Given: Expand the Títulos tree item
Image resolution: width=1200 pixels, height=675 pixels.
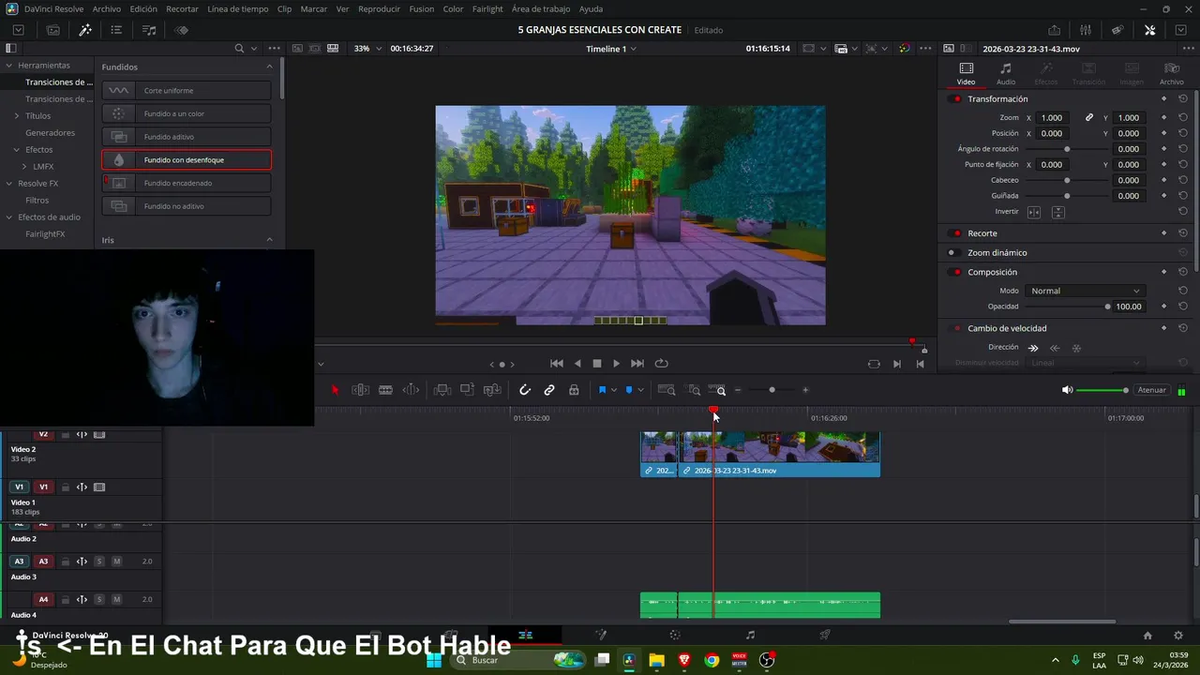Looking at the screenshot, I should click(x=17, y=116).
